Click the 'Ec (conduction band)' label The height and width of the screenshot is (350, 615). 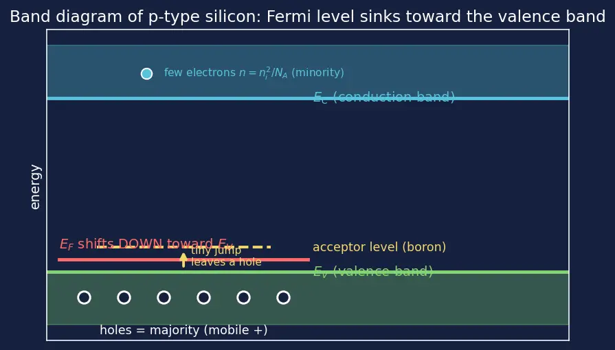coord(384,97)
